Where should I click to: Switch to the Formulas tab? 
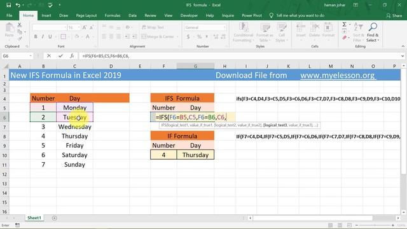[x=113, y=15]
